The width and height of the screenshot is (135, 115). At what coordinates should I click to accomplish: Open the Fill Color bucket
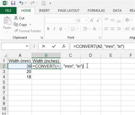click(85, 29)
